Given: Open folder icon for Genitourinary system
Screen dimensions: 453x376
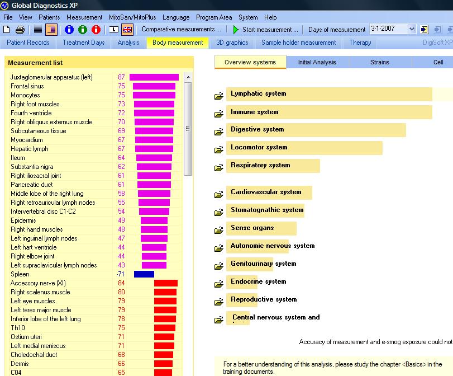Looking at the screenshot, I should tap(219, 266).
